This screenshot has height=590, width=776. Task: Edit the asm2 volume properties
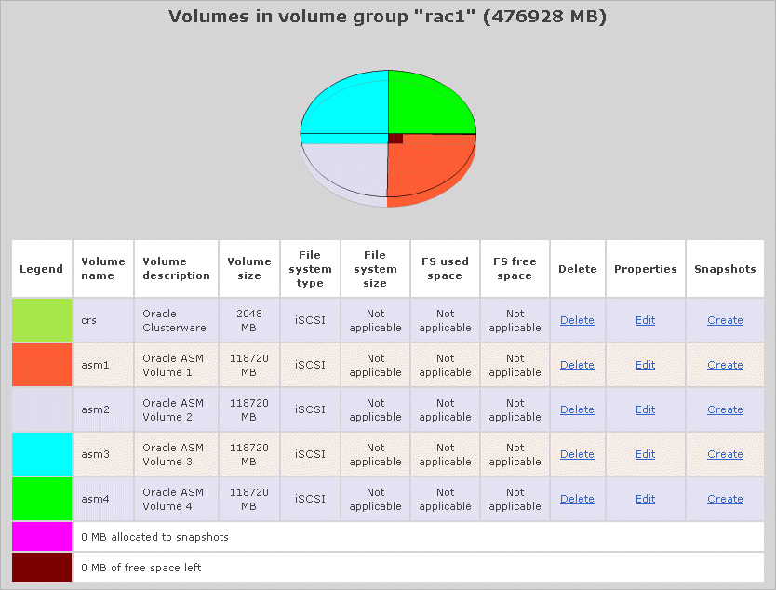point(646,409)
